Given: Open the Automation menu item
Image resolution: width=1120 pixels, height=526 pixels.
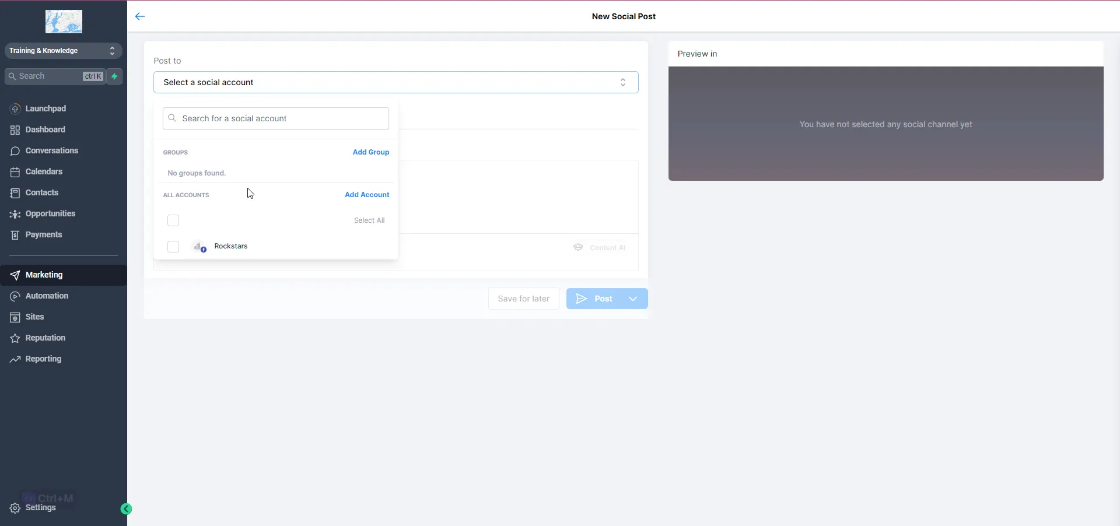Looking at the screenshot, I should [47, 296].
